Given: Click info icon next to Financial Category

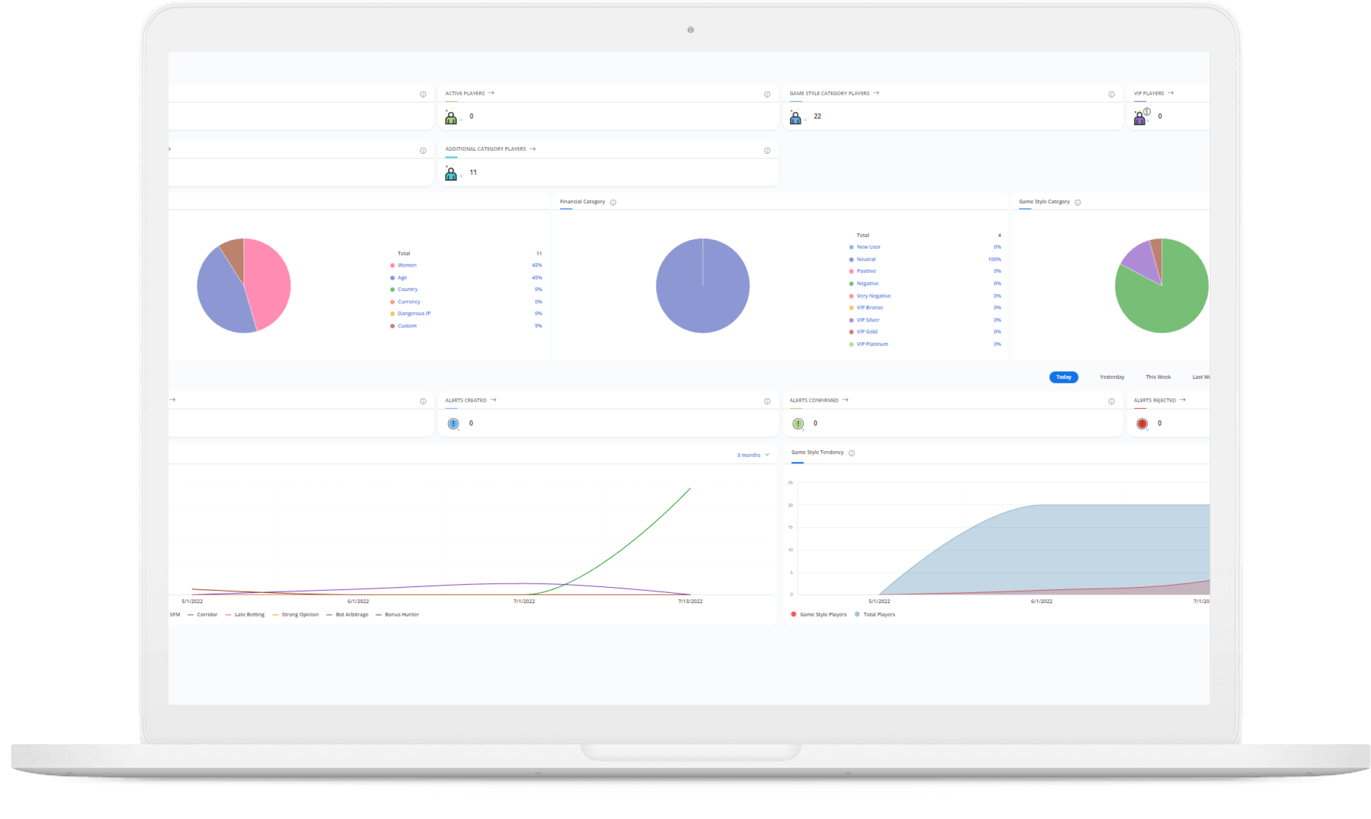Looking at the screenshot, I should click(x=613, y=203).
